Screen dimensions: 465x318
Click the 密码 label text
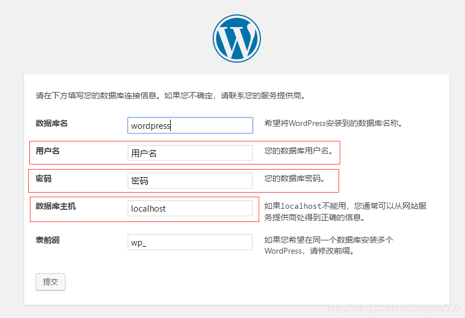(x=44, y=179)
